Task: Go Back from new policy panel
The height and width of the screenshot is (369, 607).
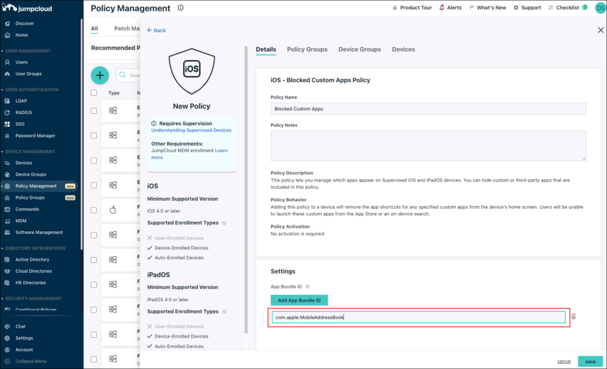Action: 156,31
